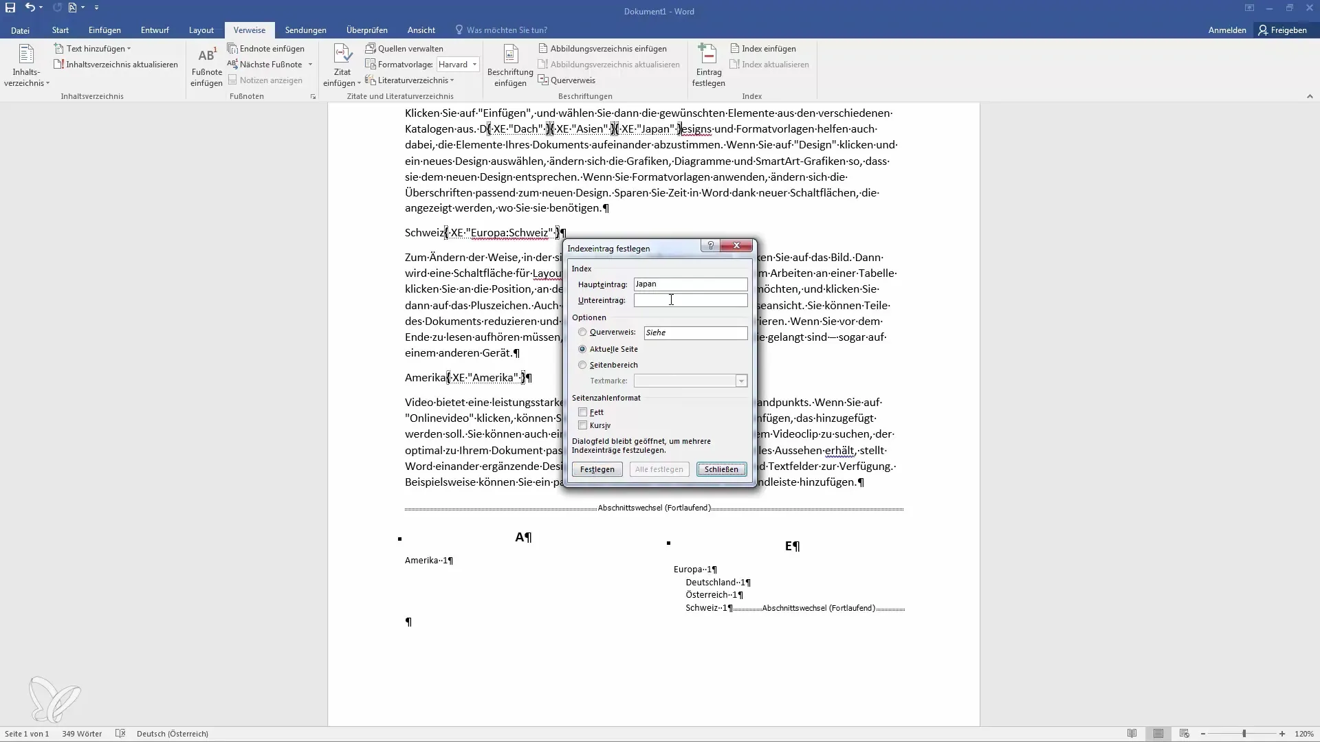Switch to the Sendungen tab
1320x742 pixels.
[x=306, y=30]
